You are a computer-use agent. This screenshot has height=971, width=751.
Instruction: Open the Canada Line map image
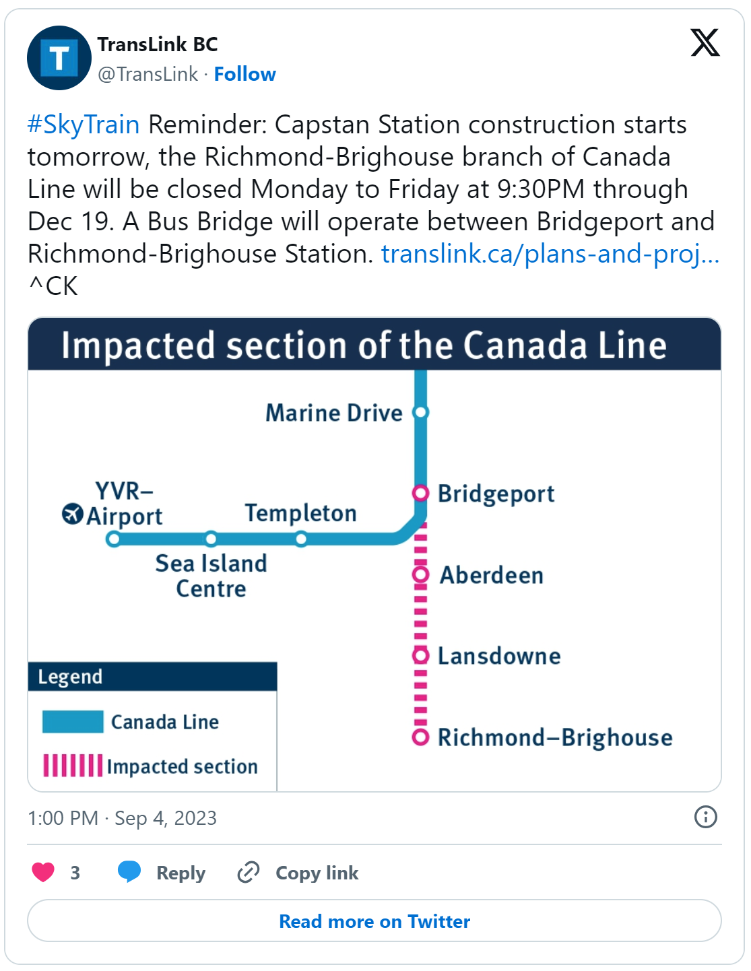click(x=374, y=555)
